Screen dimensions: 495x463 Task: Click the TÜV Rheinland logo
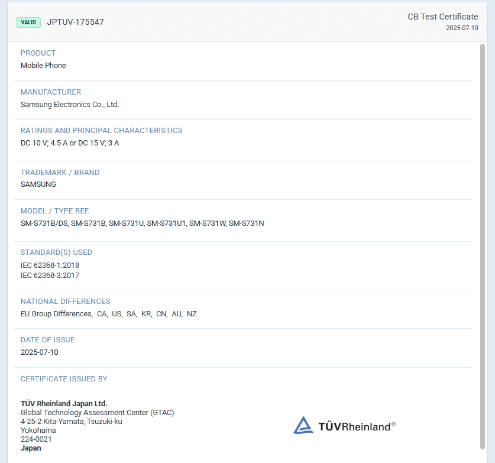[344, 426]
